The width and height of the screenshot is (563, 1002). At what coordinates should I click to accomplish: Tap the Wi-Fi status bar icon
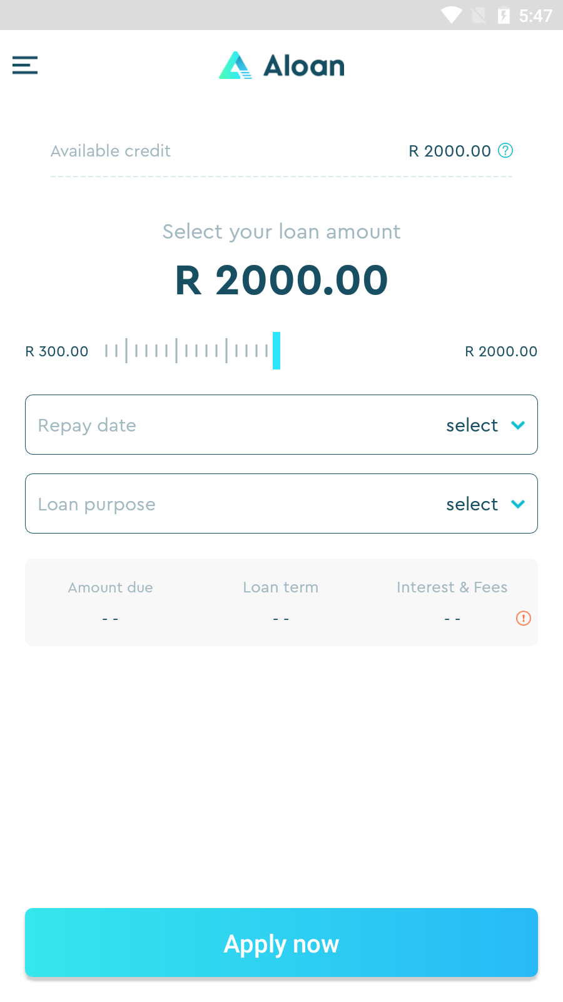coord(451,15)
